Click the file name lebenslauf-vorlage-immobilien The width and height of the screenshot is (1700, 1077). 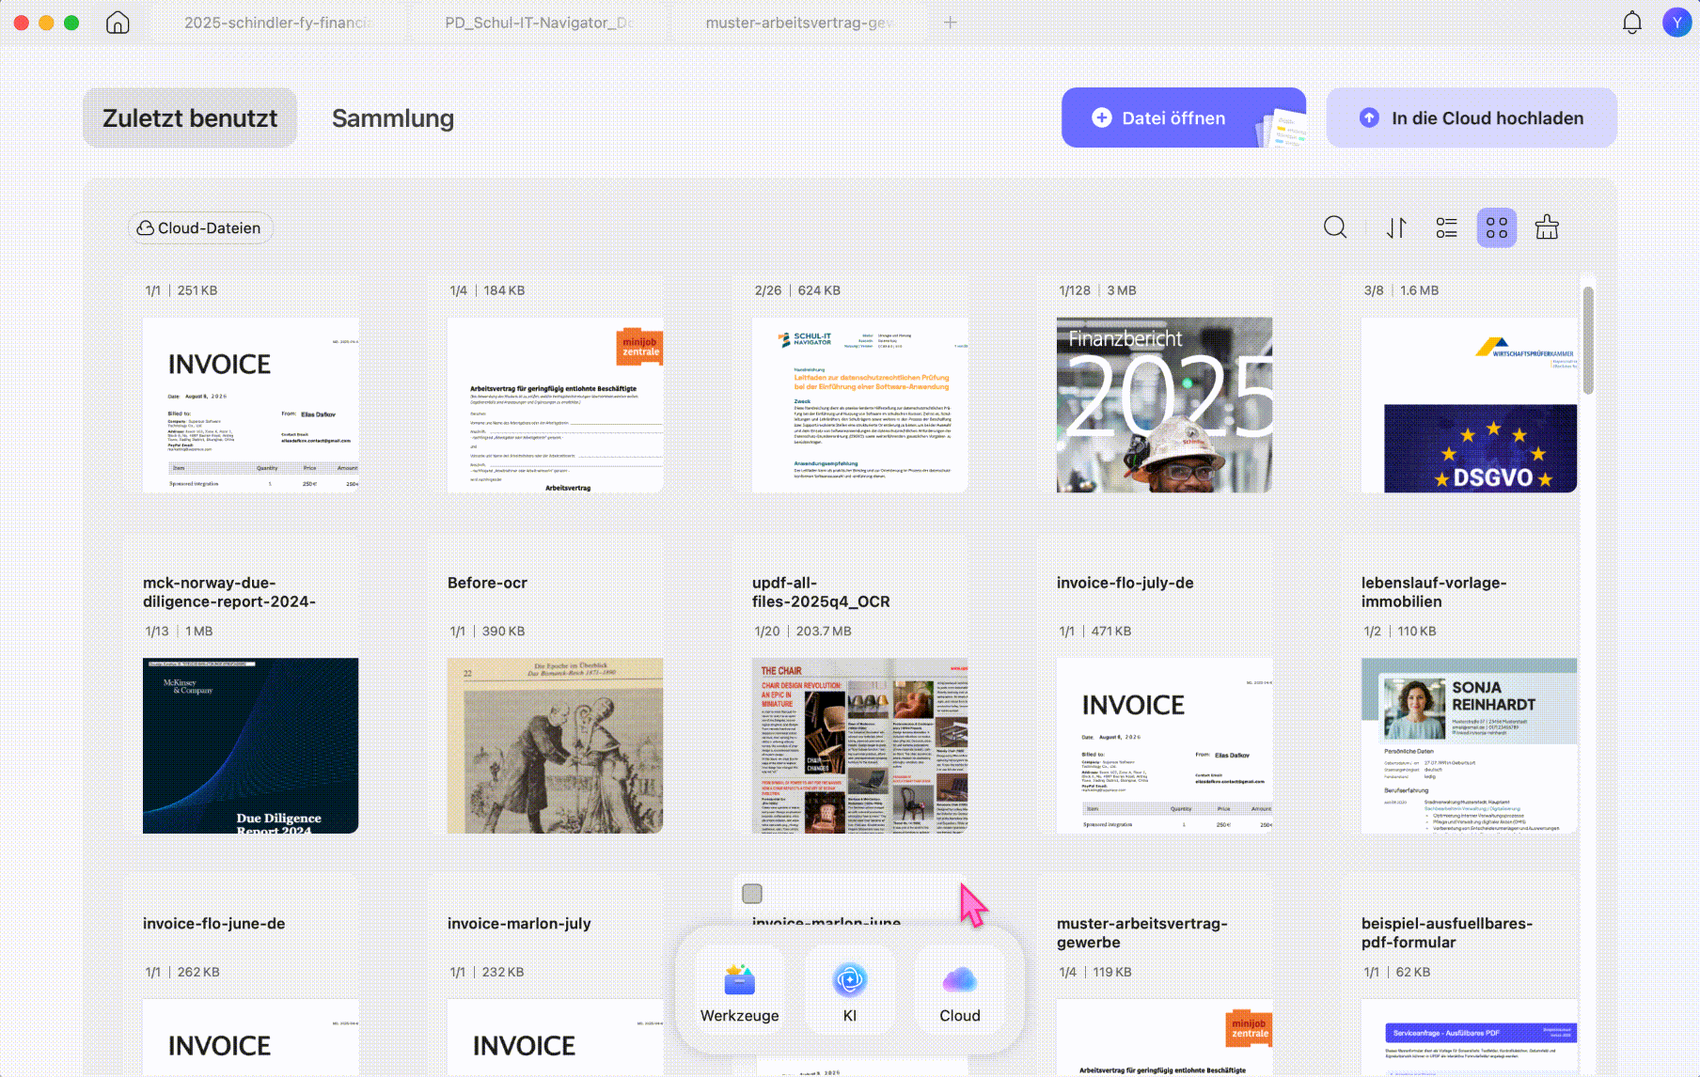pyautogui.click(x=1434, y=592)
